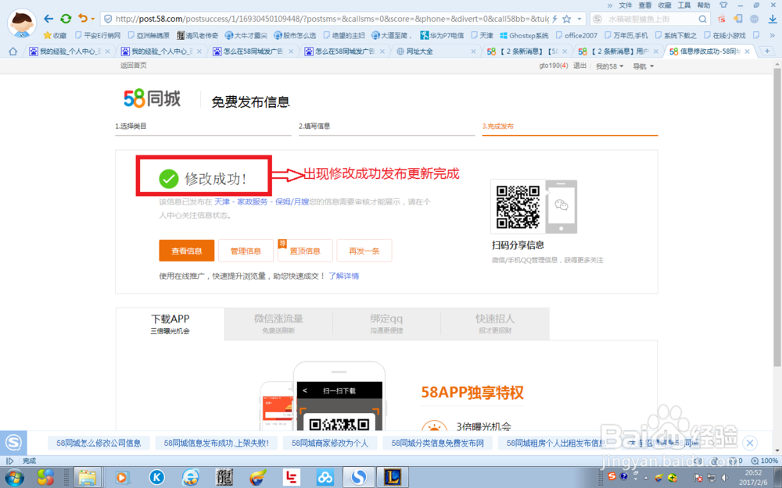Open suggestion 58同城商家修改为个人

[330, 443]
